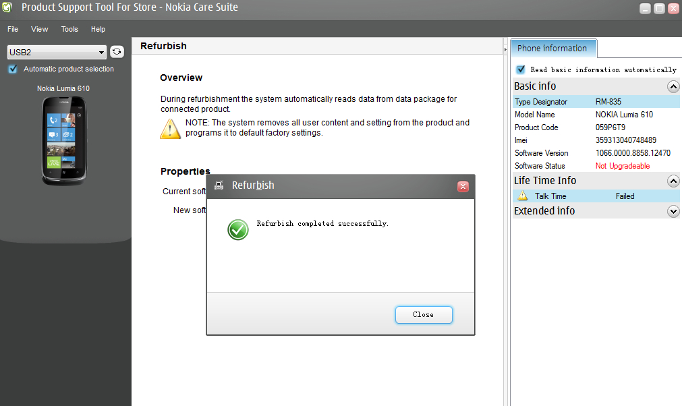Viewport: 682px width, 406px height.
Task: Toggle Read basic information automatically checkbox
Action: pos(520,69)
